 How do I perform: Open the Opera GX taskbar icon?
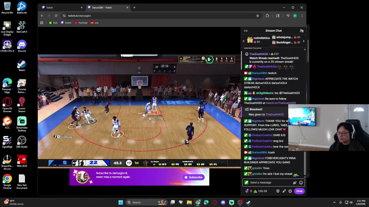click(214, 202)
